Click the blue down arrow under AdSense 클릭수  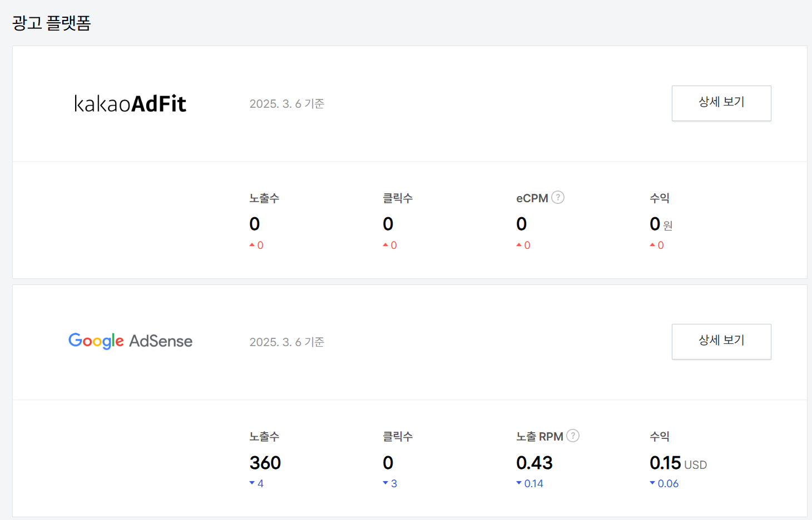click(385, 483)
